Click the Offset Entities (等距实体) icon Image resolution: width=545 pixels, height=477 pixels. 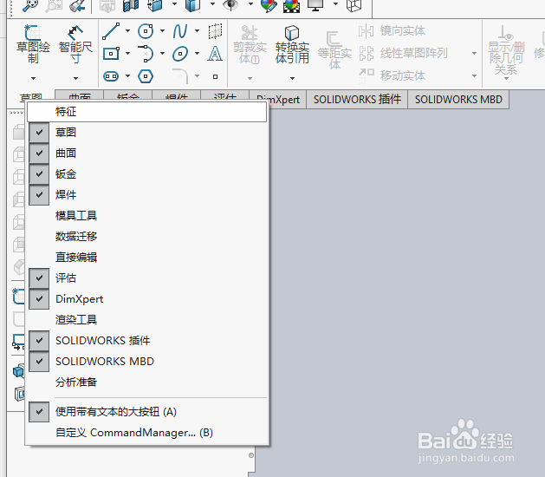pyautogui.click(x=334, y=39)
